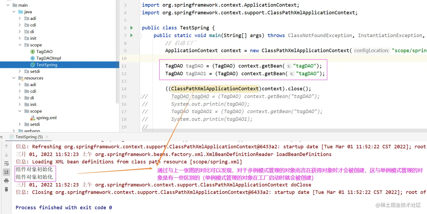Clear console output with the trash icon
The width and height of the screenshot is (427, 214).
click(6, 189)
